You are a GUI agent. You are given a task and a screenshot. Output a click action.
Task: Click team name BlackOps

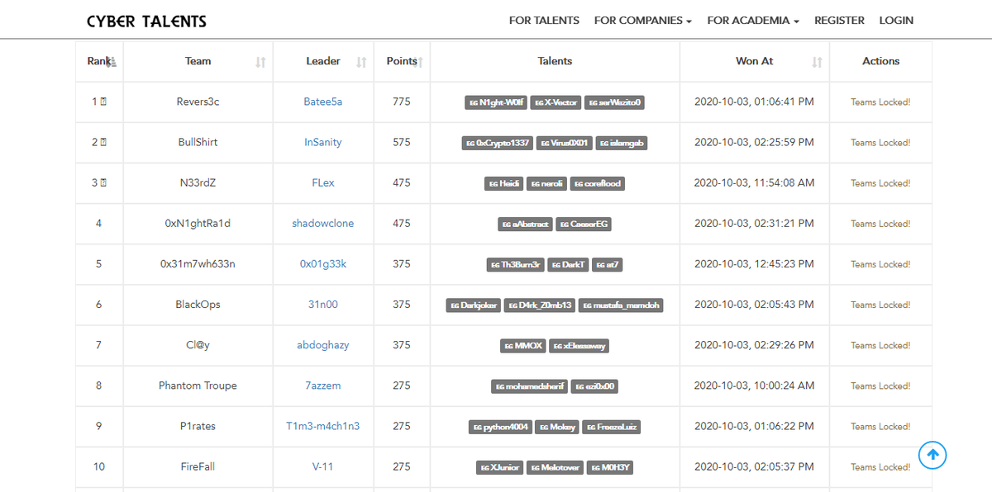[198, 304]
